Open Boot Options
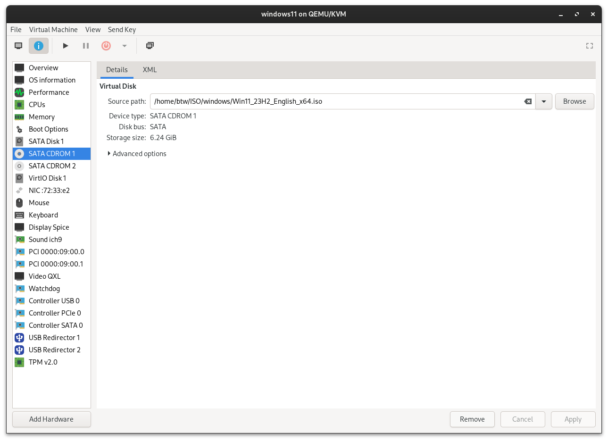Viewport: 608px width, 441px height. (x=51, y=129)
